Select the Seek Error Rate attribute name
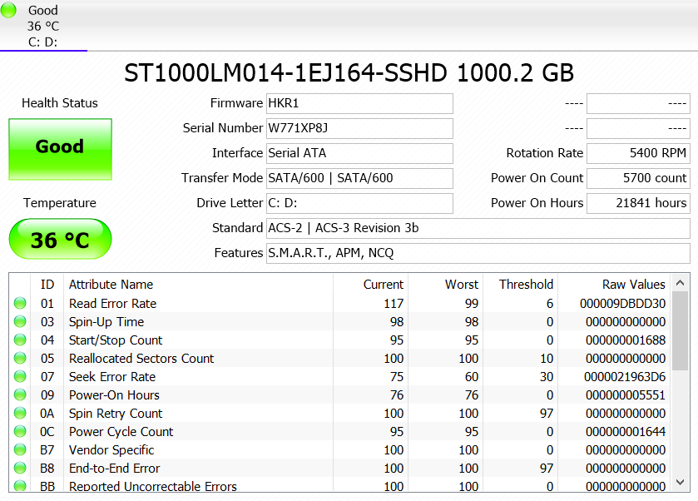 coord(112,377)
